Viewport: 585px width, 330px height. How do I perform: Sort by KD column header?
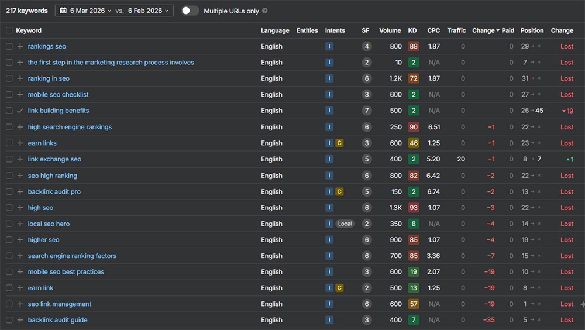coord(412,30)
